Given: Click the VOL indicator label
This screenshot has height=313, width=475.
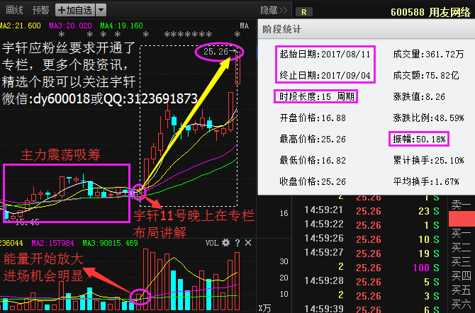Looking at the screenshot, I should (x=212, y=243).
